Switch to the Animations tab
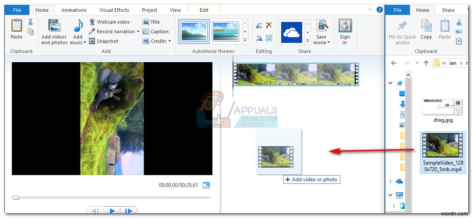The width and height of the screenshot is (473, 218). pos(74,10)
